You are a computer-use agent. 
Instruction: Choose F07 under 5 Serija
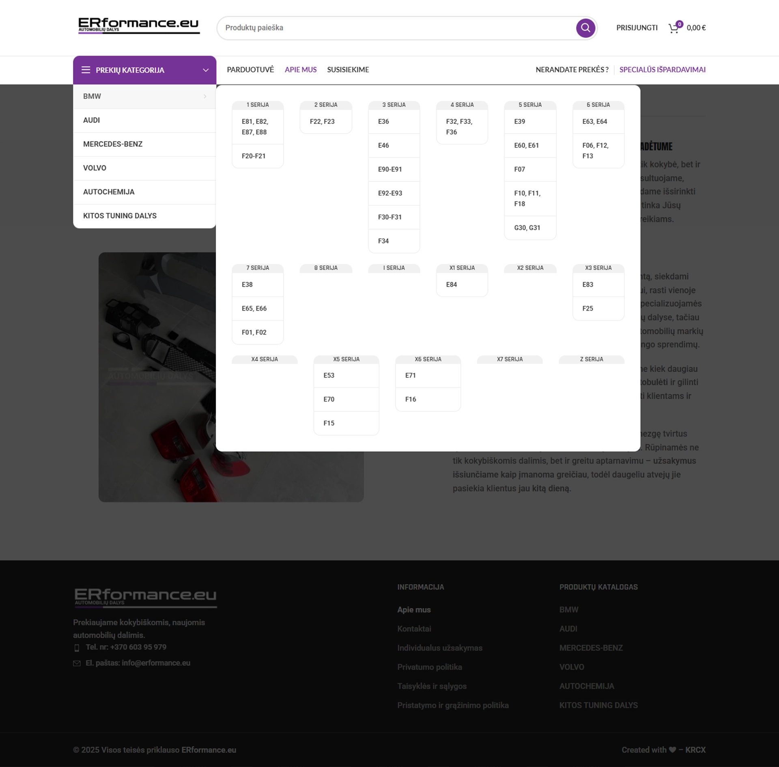[x=530, y=169]
